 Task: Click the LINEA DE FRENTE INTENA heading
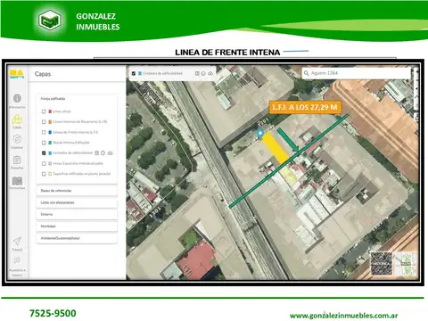227,53
